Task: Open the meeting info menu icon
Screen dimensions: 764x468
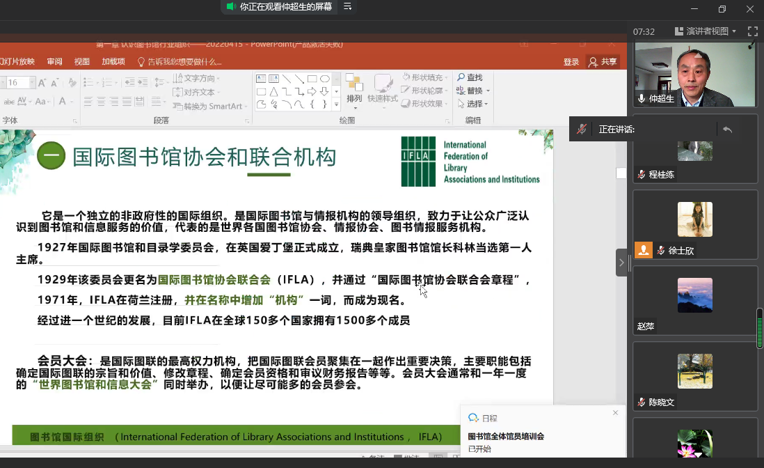Action: pos(347,6)
